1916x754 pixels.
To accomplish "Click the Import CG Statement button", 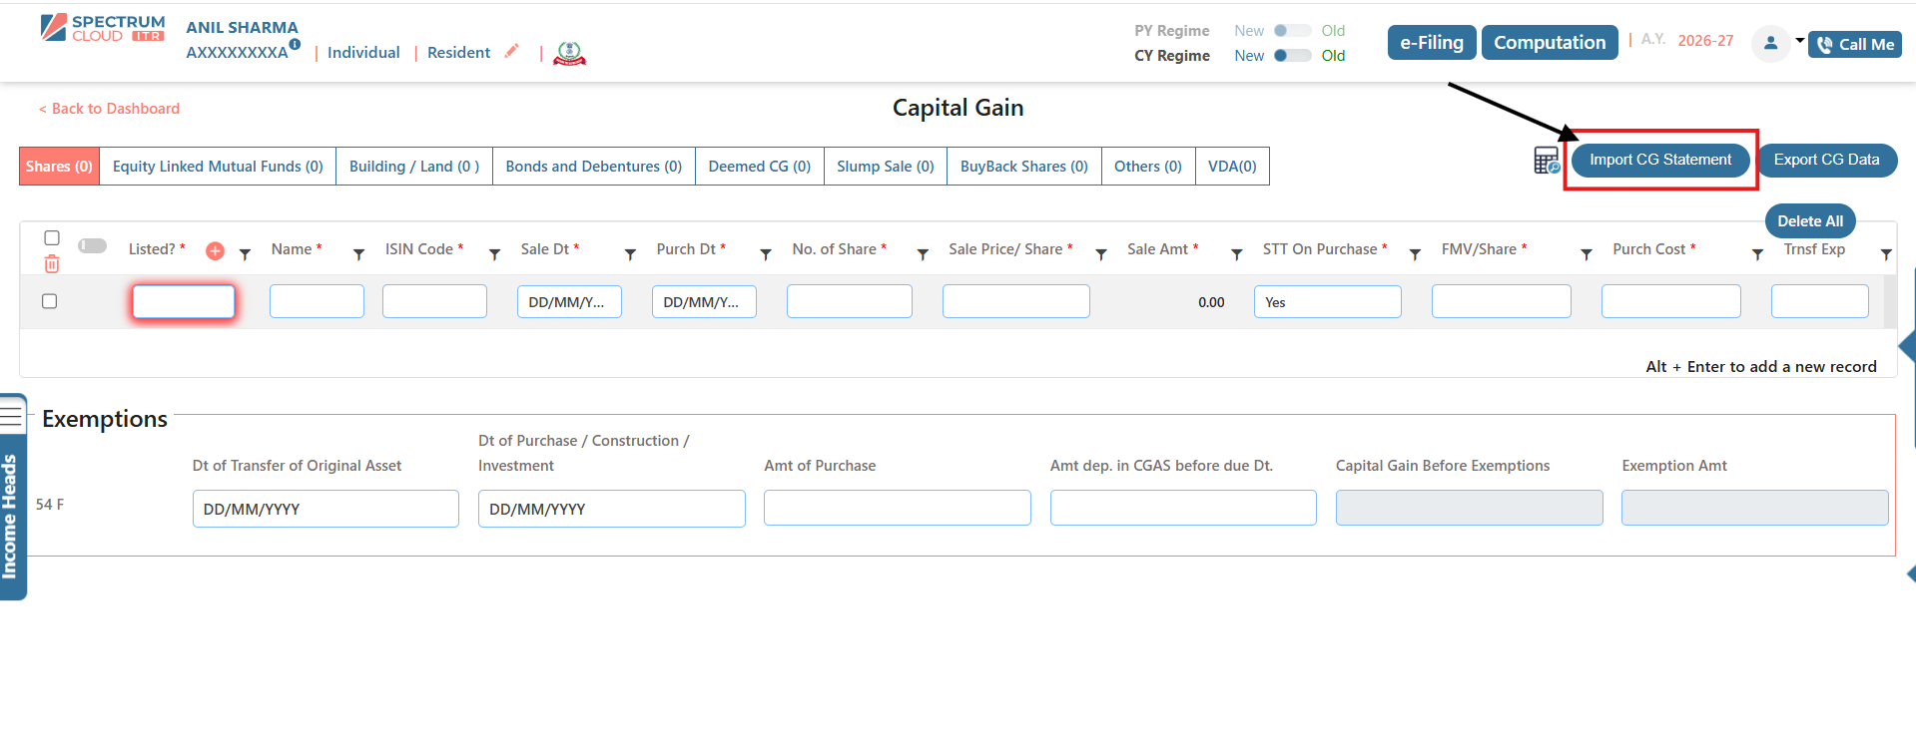I will 1659,160.
